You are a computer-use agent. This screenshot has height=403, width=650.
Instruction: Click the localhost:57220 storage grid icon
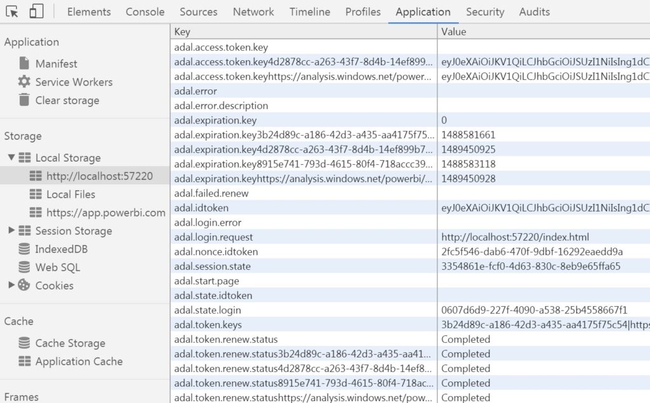[36, 176]
